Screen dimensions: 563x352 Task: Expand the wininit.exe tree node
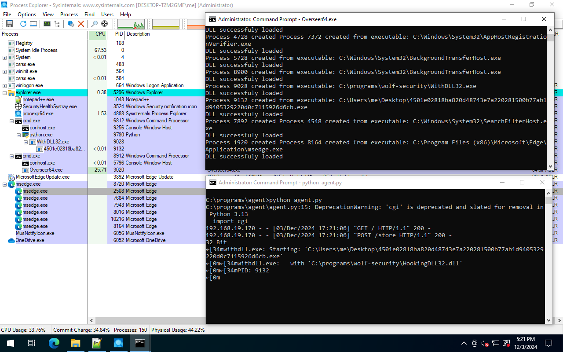click(5, 71)
